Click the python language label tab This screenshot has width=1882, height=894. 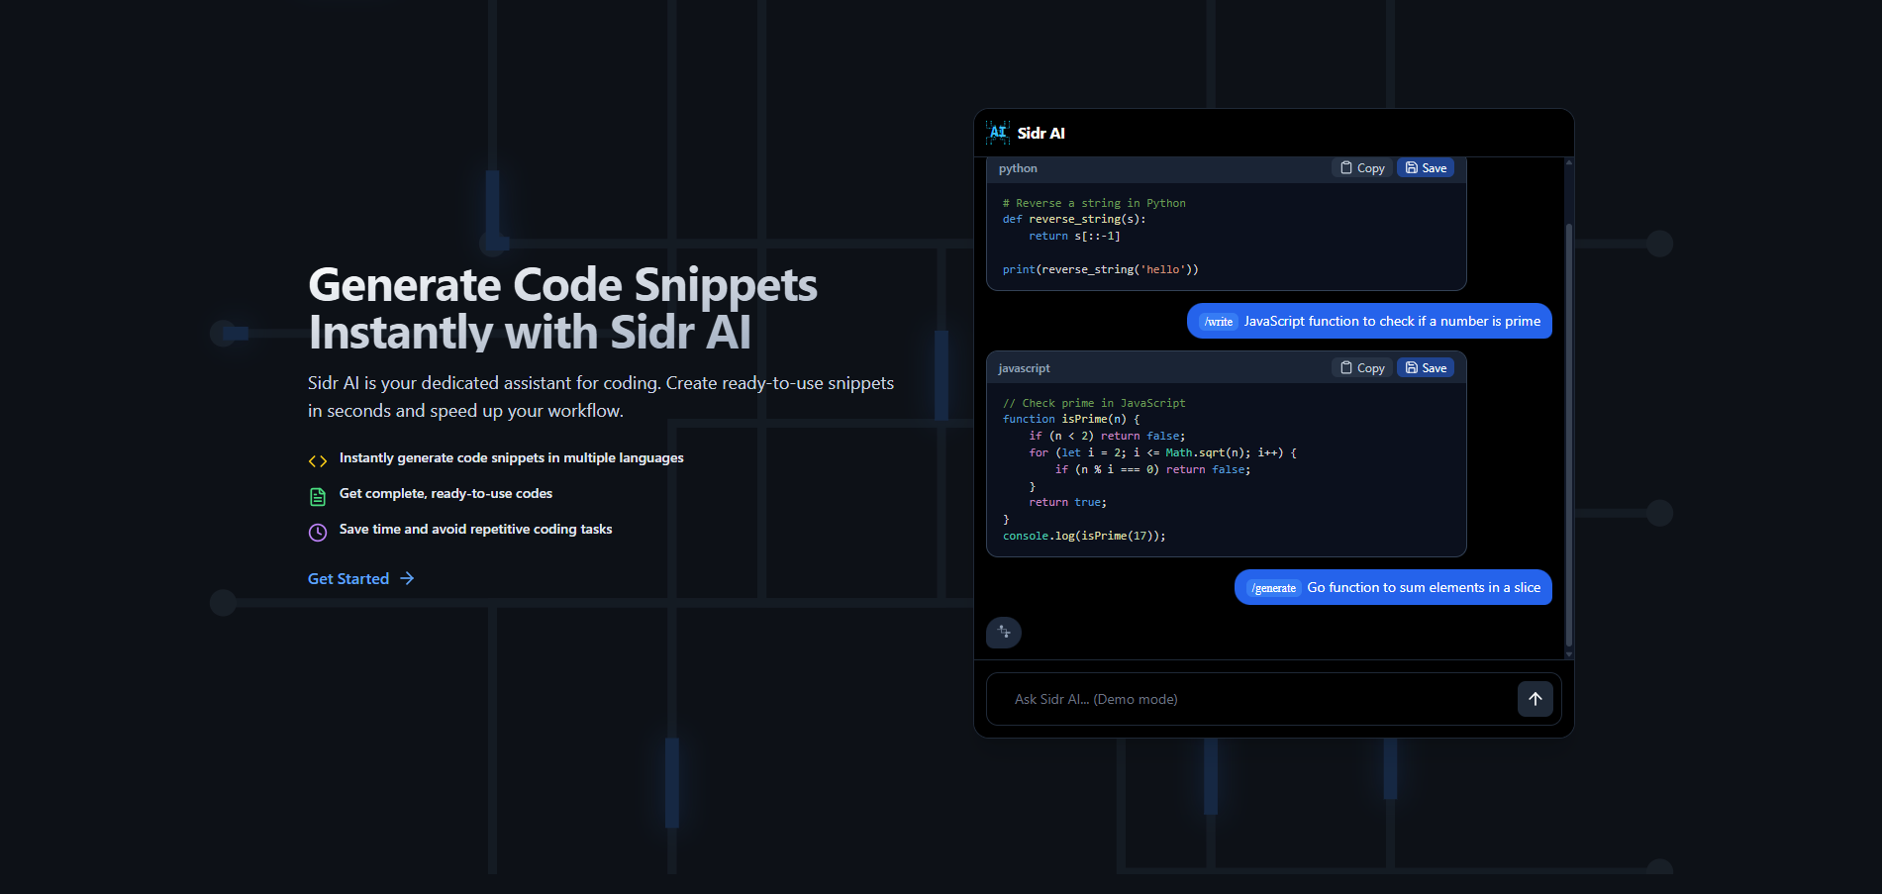tap(1018, 168)
